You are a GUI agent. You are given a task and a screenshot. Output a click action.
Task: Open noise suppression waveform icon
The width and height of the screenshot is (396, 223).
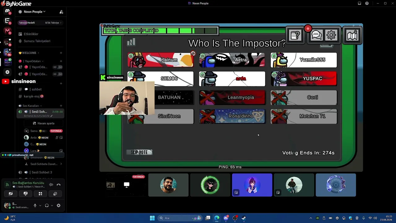51,185
